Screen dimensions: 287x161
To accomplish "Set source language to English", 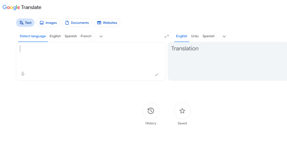I will (55, 36).
